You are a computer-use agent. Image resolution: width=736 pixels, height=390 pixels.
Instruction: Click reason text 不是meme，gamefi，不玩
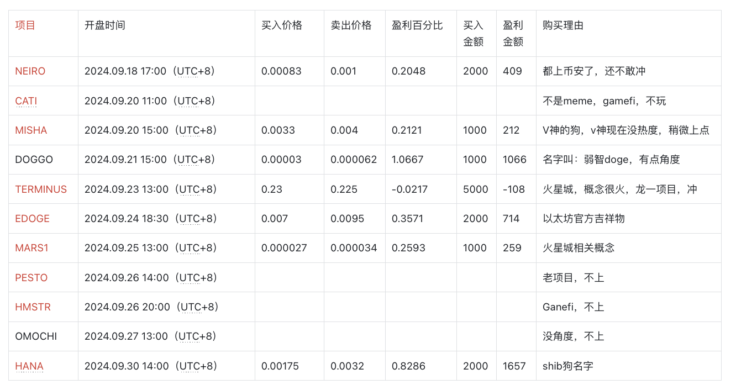[x=604, y=101]
